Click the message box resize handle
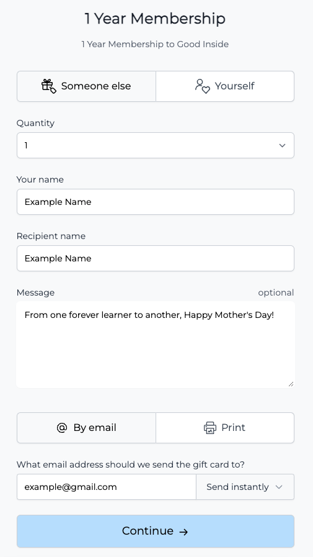This screenshot has height=557, width=313. [291, 384]
